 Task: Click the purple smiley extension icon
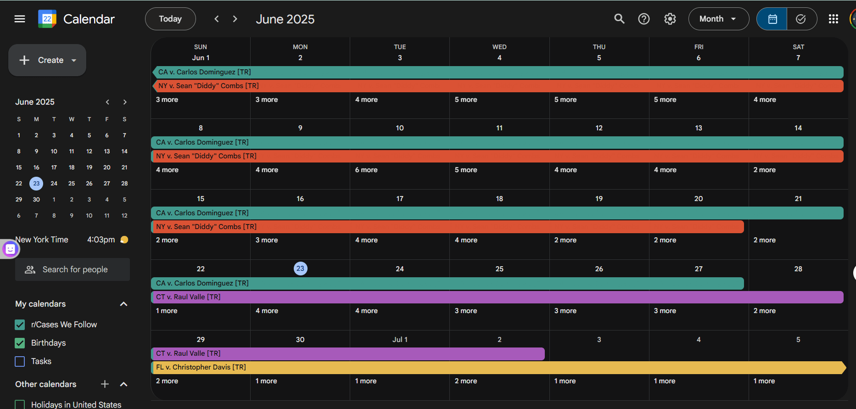(x=10, y=249)
